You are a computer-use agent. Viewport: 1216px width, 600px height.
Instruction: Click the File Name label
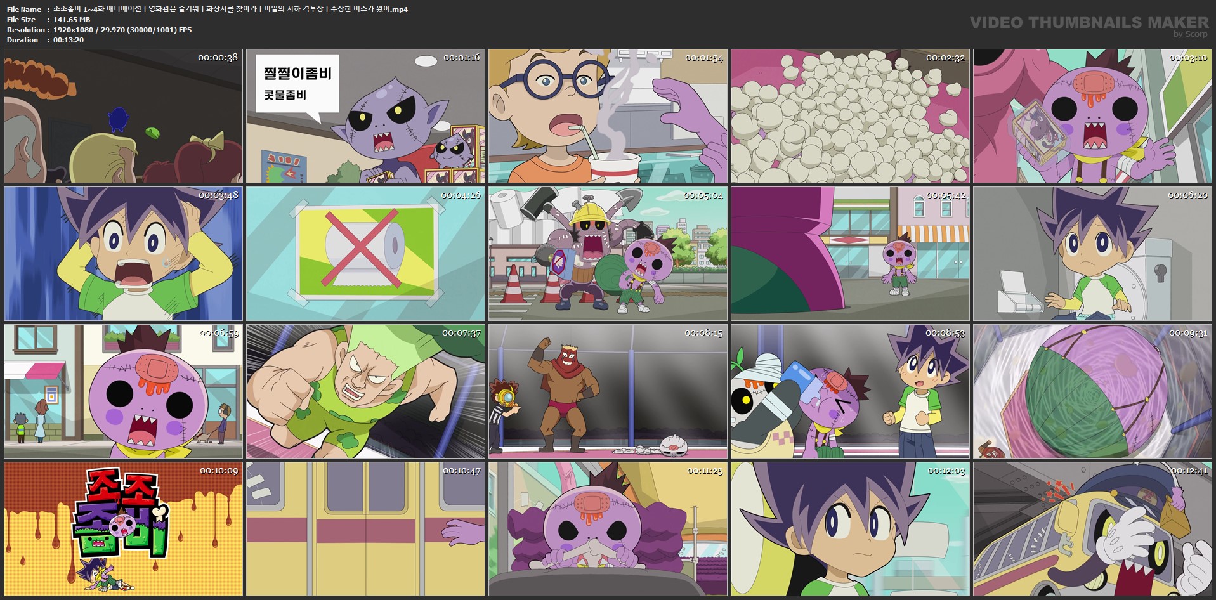point(24,10)
